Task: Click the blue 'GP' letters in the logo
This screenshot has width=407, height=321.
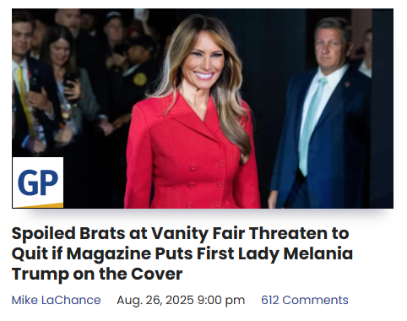Action: pyautogui.click(x=38, y=182)
